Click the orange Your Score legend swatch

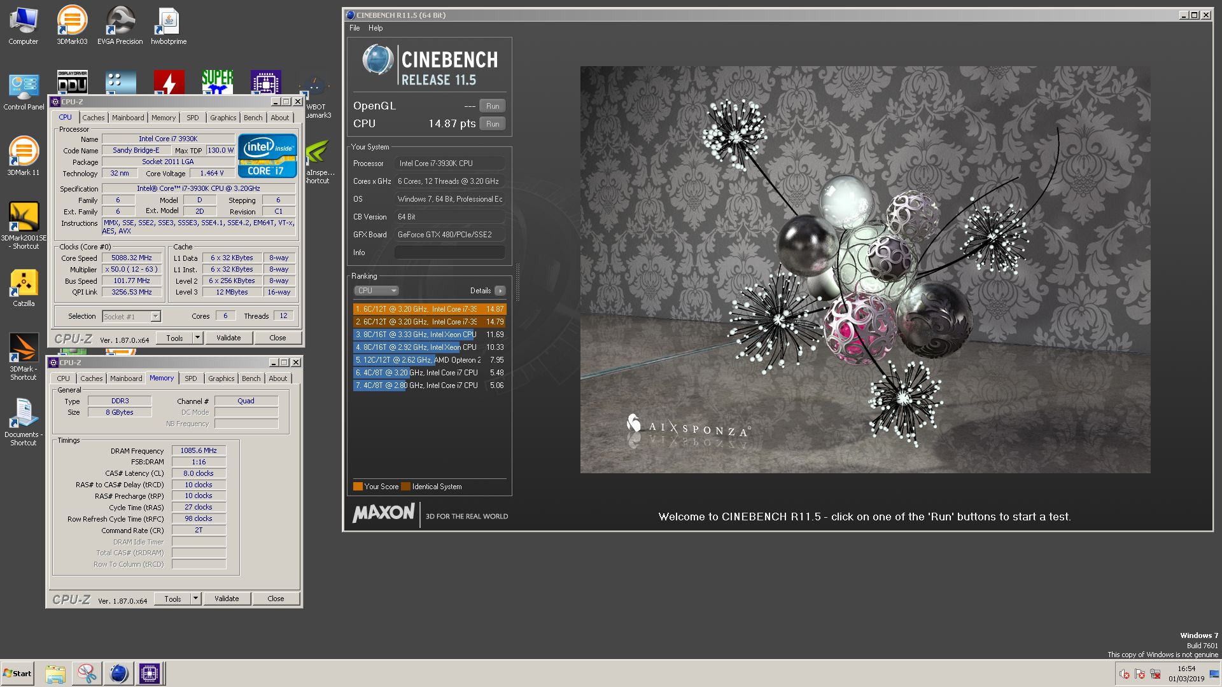(x=358, y=487)
